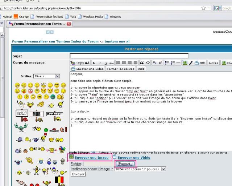Open the Windows Media bookmark
232x186 pixels.
tap(90, 16)
